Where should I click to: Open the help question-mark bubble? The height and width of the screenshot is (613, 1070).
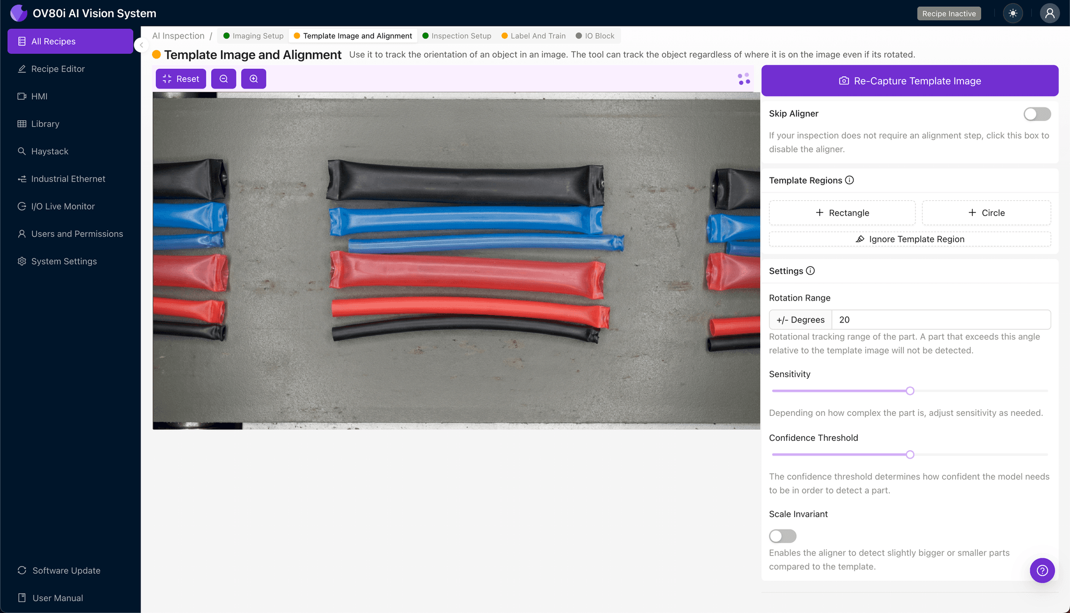point(1042,570)
